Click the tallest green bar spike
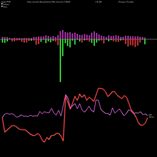Viewport: 157px width, 157px height. click(60, 61)
